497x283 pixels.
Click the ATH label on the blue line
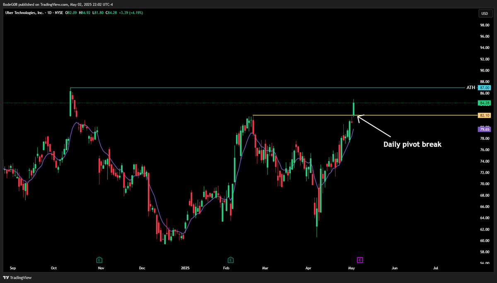471,87
